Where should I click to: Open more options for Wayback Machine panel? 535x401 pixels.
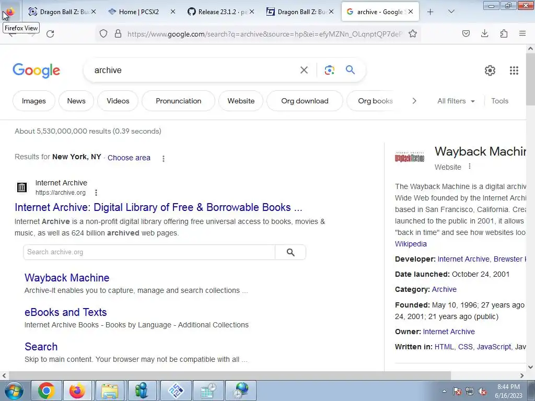tap(470, 167)
